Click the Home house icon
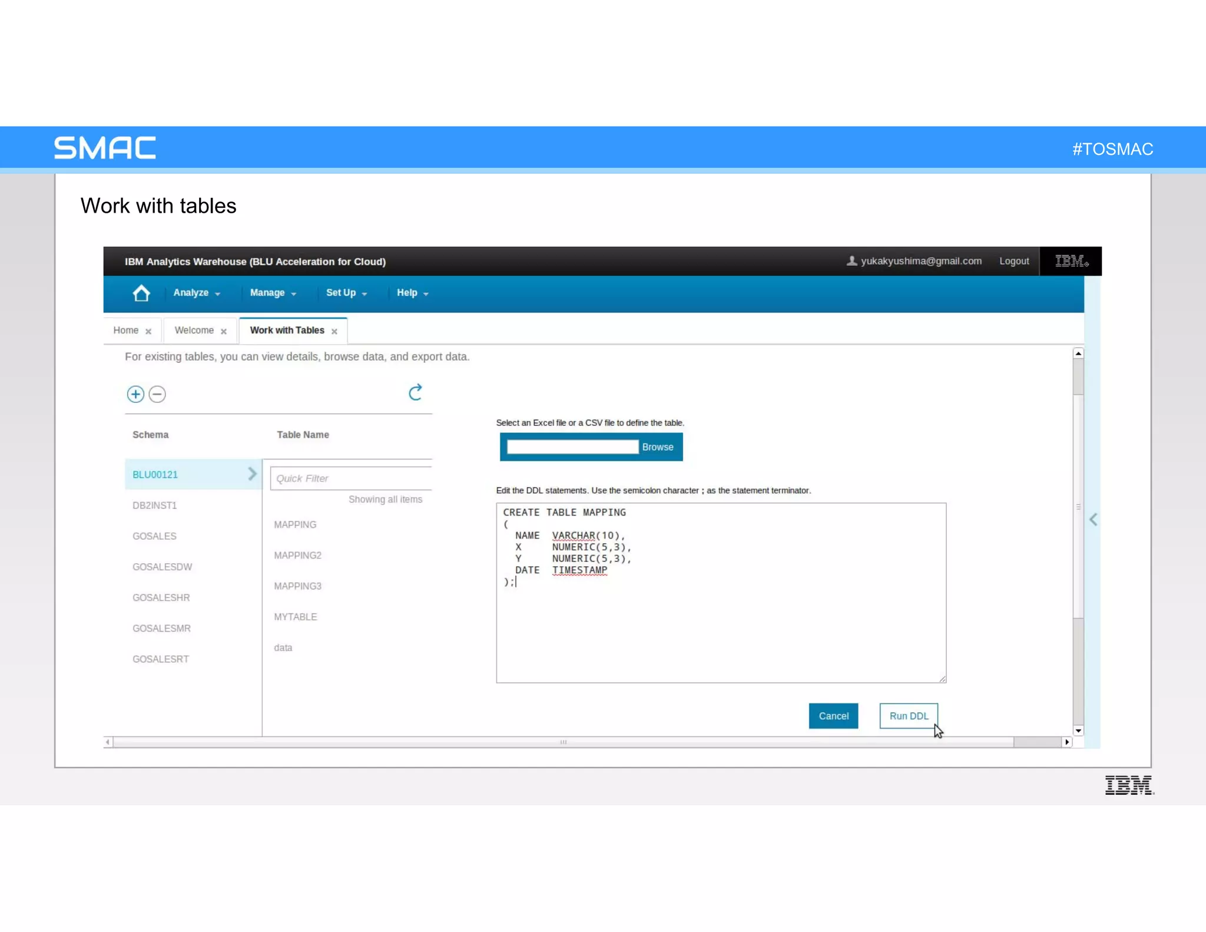1206x932 pixels. click(141, 293)
